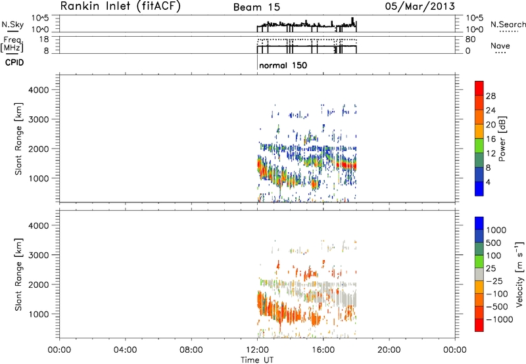Click the light green Power colorbar segment near 14
Viewport: 526px width, 364px height.
479,145
